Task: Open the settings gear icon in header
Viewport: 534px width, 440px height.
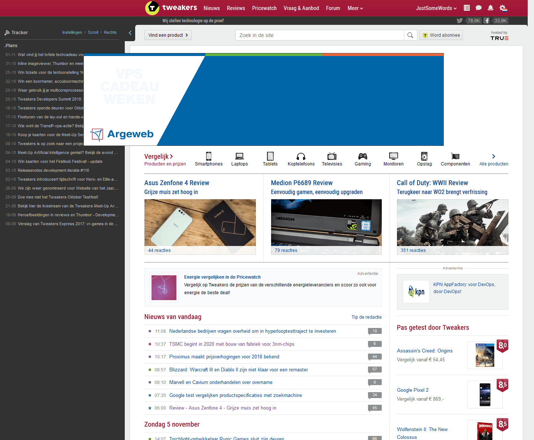Action: (x=503, y=8)
